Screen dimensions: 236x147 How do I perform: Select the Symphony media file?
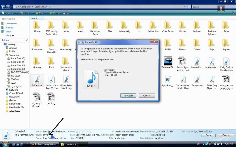click(x=168, y=81)
